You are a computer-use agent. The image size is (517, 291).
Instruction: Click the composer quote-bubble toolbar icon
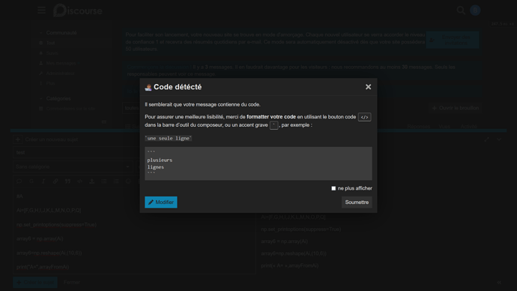[19, 181]
